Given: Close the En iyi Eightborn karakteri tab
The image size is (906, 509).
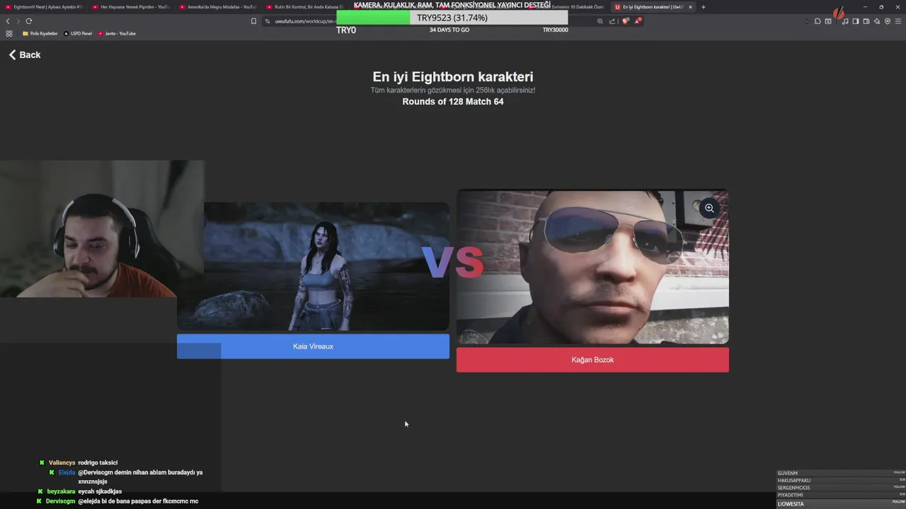Looking at the screenshot, I should click(690, 7).
